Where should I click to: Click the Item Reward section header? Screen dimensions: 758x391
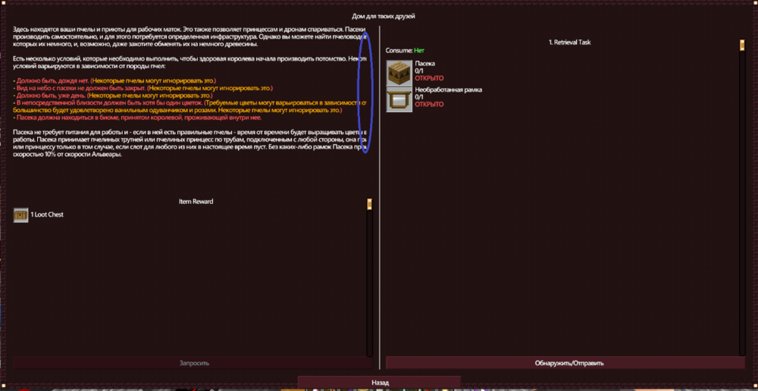click(196, 202)
